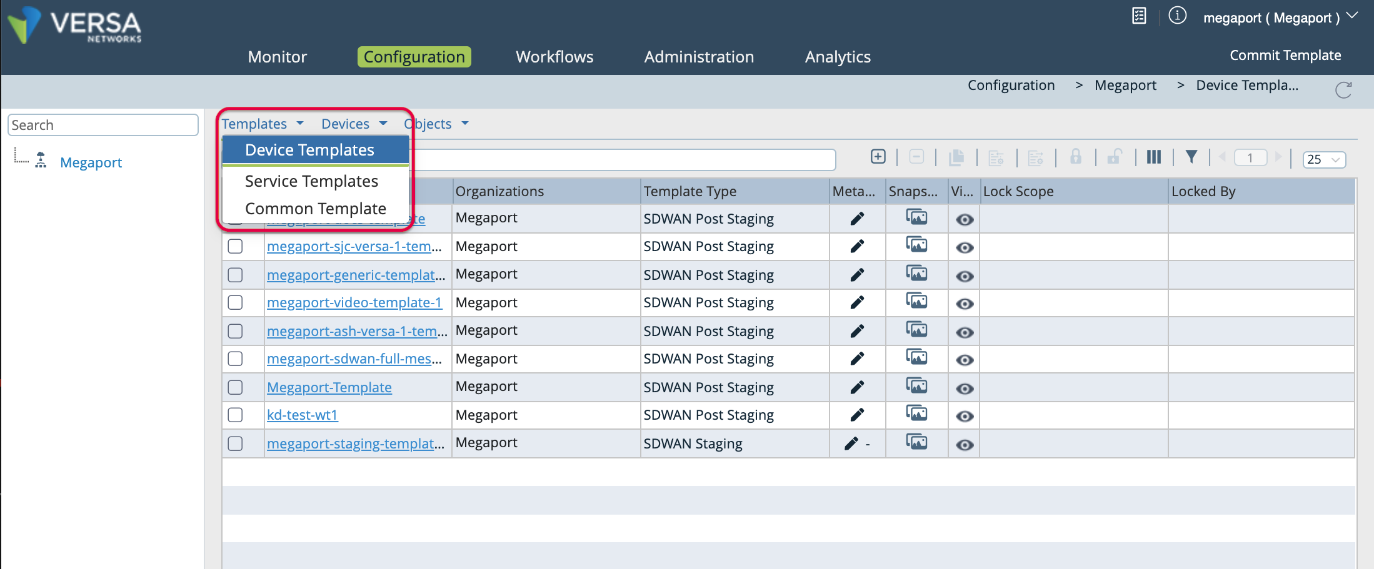
Task: Open the filter funnel icon
Action: point(1191,157)
